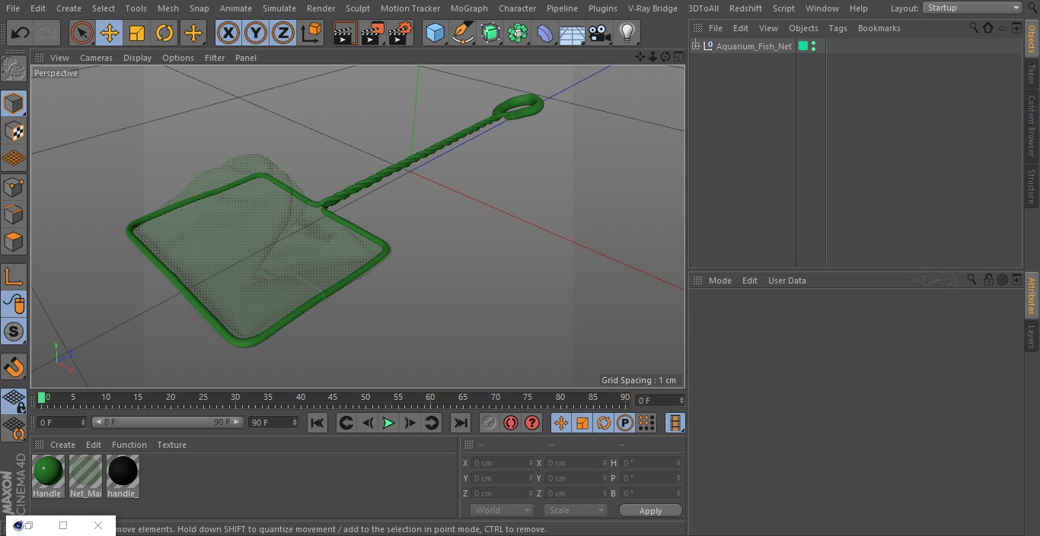This screenshot has width=1040, height=536.
Task: Toggle X axis lock
Action: [x=228, y=33]
